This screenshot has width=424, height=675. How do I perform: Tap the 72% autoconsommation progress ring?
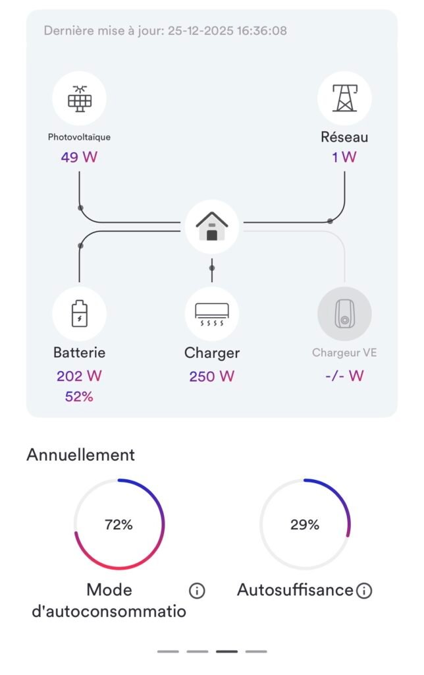pos(119,525)
